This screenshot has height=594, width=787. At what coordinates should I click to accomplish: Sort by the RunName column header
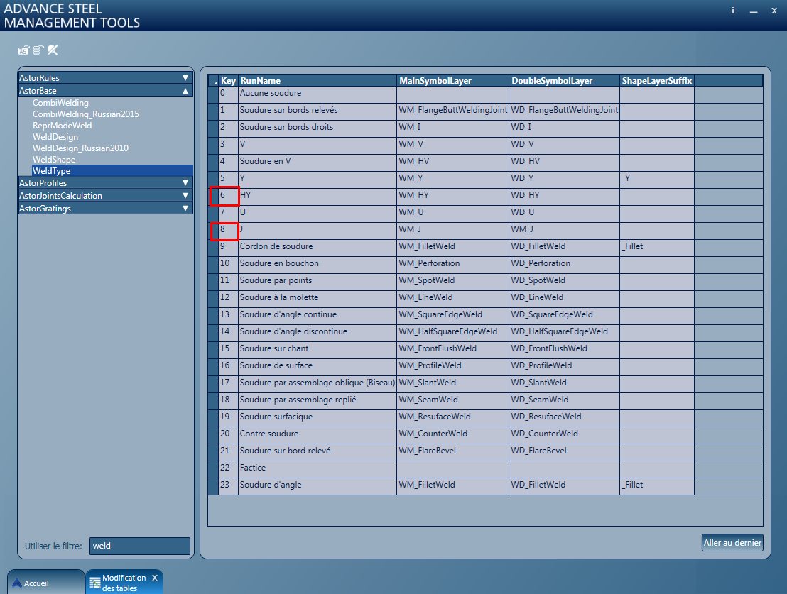click(317, 81)
